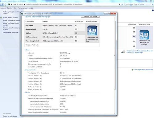Open Ajustar configuración de energía link
This screenshot has height=118, width=154.
pyautogui.click(x=11, y=24)
